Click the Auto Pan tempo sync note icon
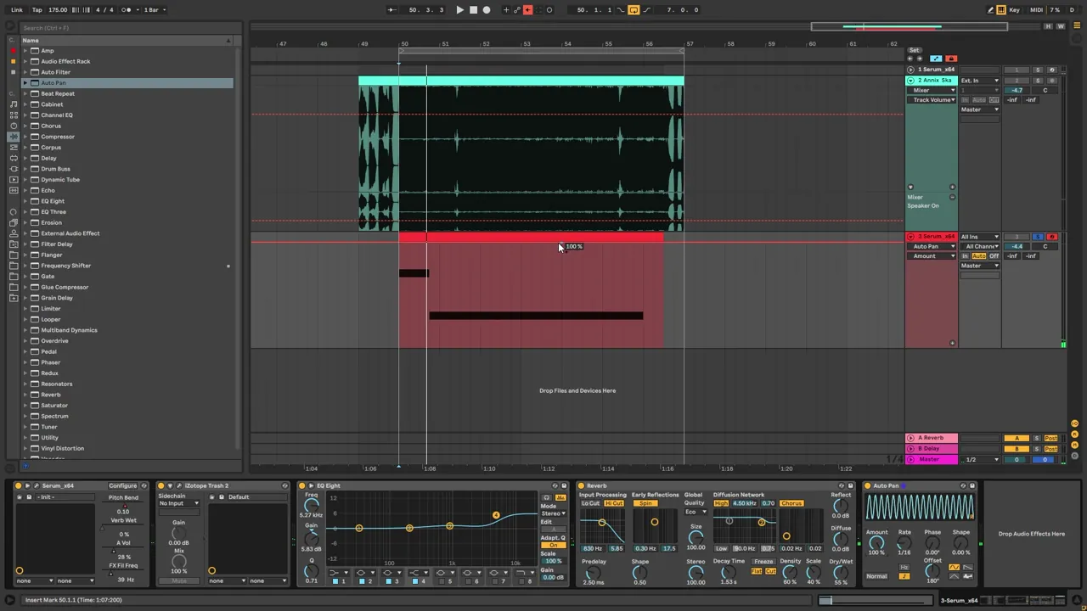The height and width of the screenshot is (611, 1087). pyautogui.click(x=904, y=576)
